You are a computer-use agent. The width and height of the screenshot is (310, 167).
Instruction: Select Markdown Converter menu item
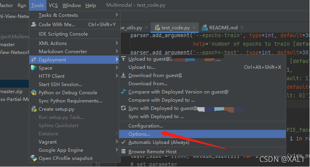coord(75,52)
